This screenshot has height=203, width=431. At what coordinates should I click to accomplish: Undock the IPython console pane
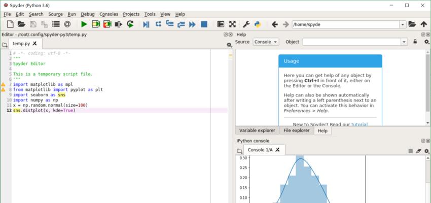[423, 141]
